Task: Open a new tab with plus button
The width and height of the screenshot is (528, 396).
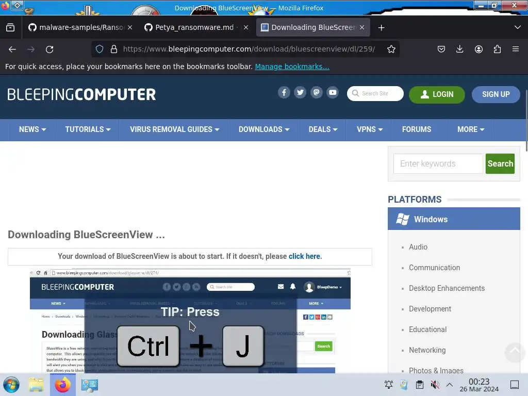Action: tap(381, 28)
